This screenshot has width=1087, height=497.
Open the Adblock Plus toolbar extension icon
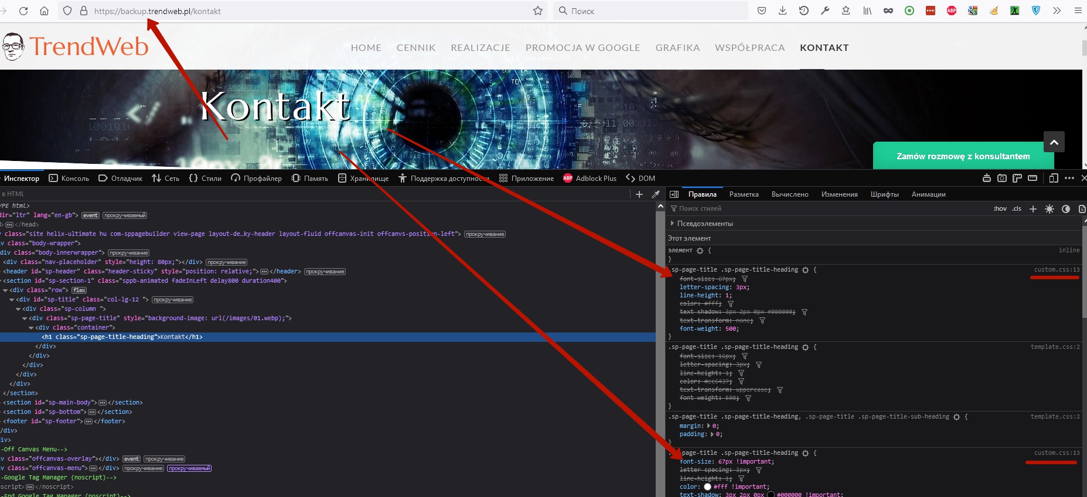(x=952, y=11)
